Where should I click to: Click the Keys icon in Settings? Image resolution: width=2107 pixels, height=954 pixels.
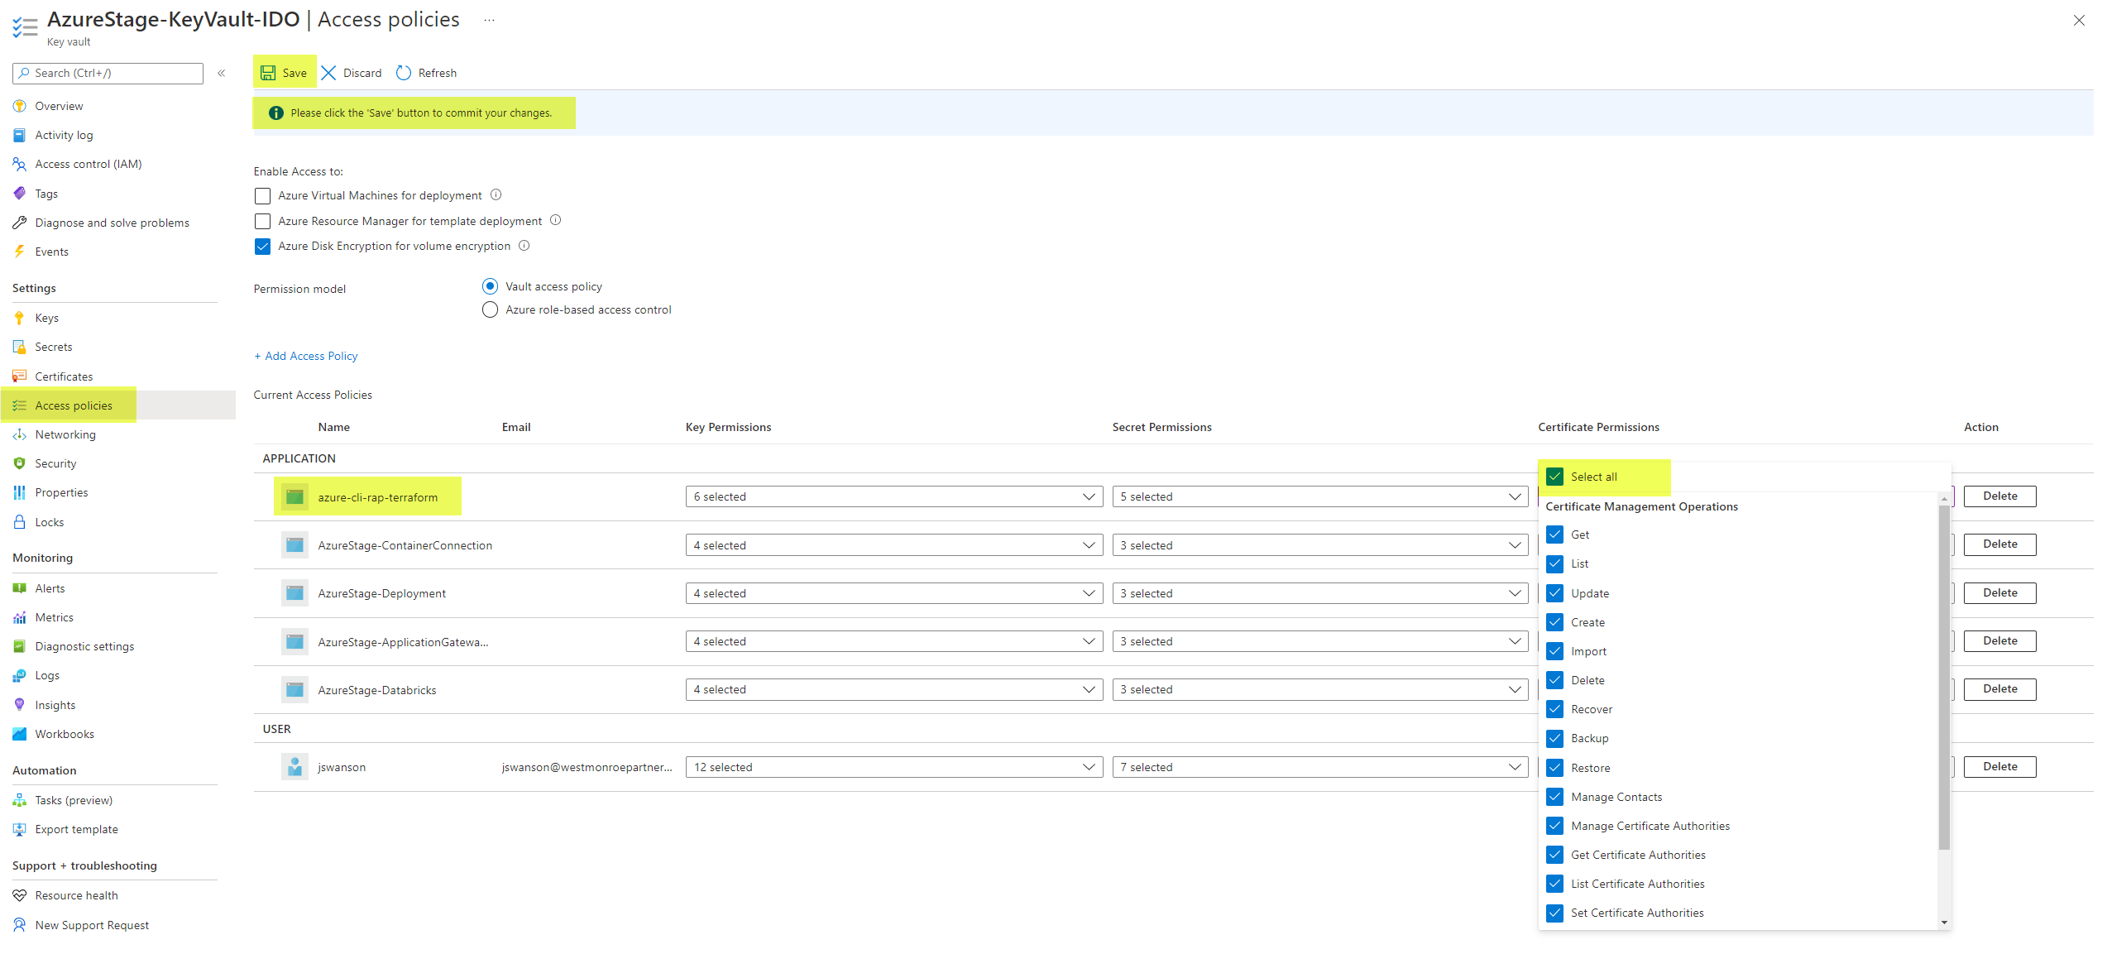click(20, 318)
